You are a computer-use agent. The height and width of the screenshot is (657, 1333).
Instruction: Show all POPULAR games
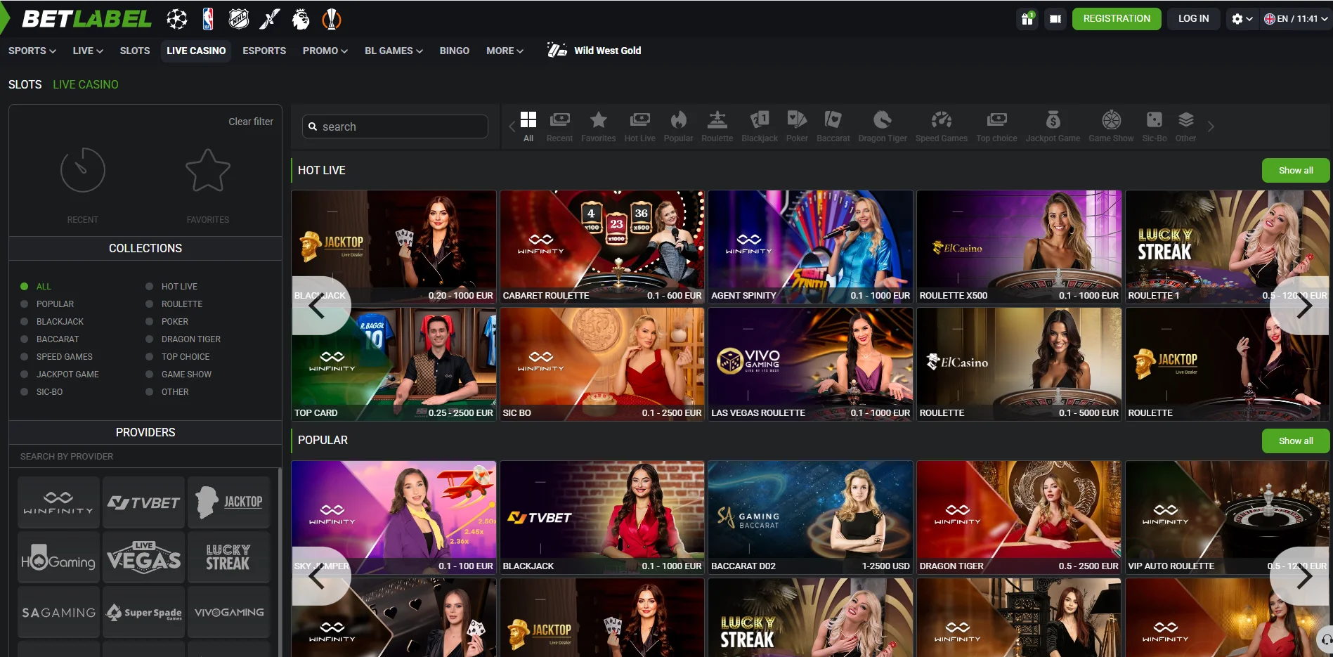(1296, 441)
